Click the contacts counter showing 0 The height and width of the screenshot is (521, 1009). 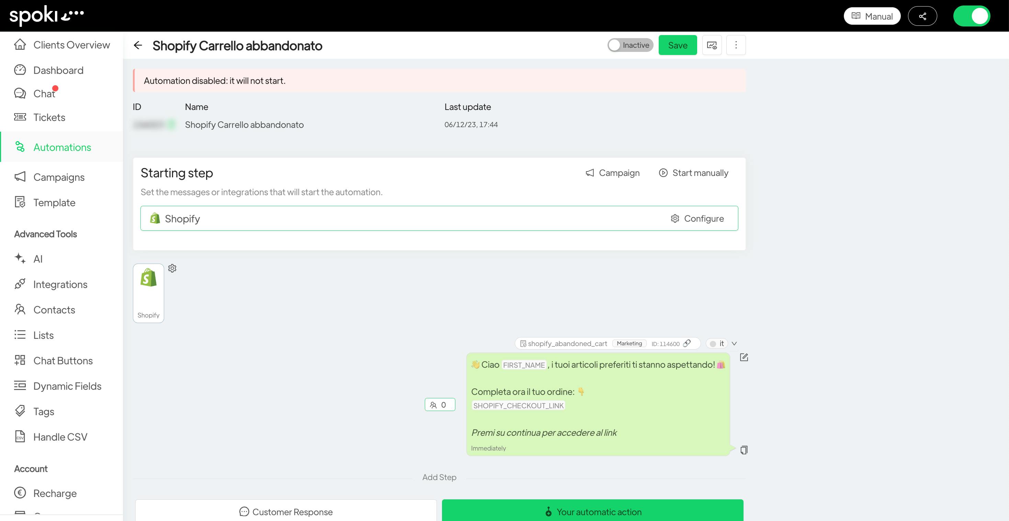tap(440, 404)
